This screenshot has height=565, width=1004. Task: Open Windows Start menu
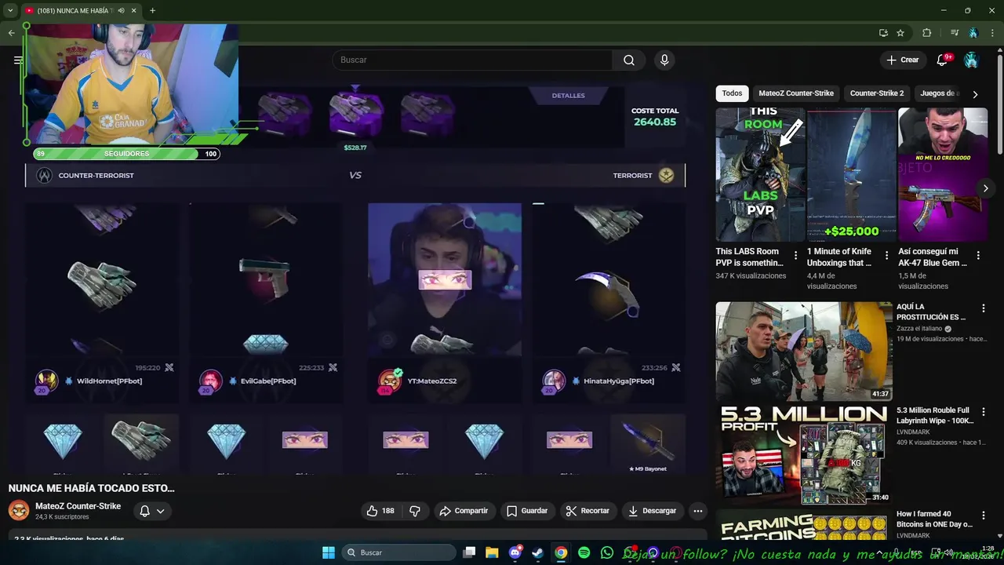point(329,552)
